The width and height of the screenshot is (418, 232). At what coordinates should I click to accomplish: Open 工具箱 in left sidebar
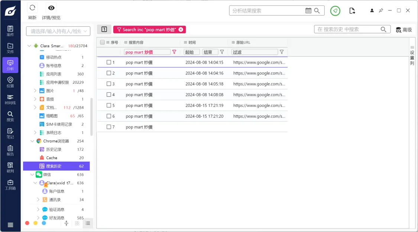point(10,185)
